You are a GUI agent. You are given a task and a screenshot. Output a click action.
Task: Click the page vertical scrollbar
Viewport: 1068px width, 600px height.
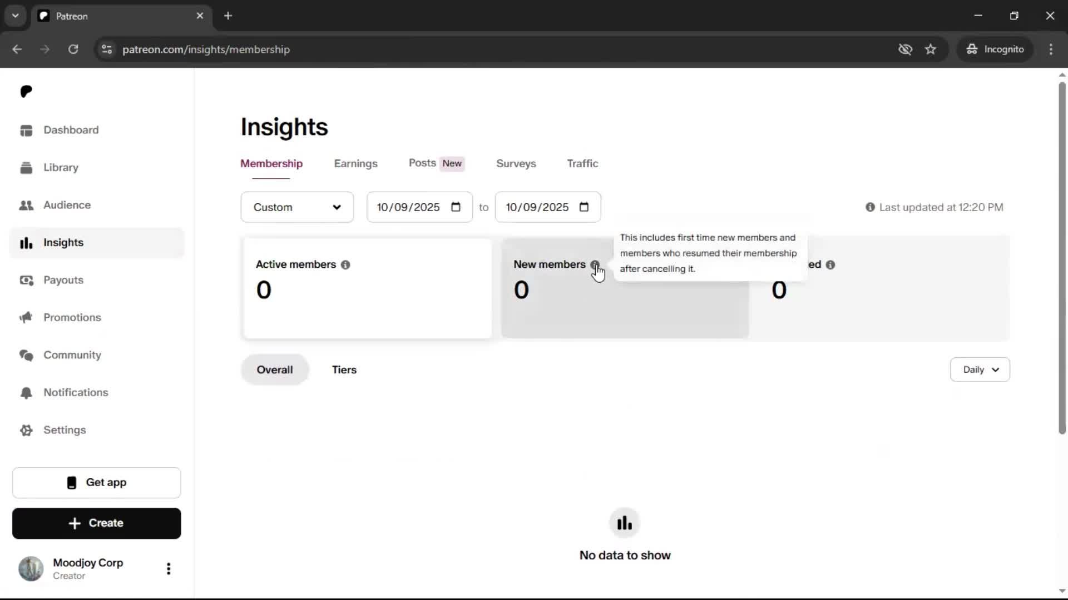(x=1062, y=258)
